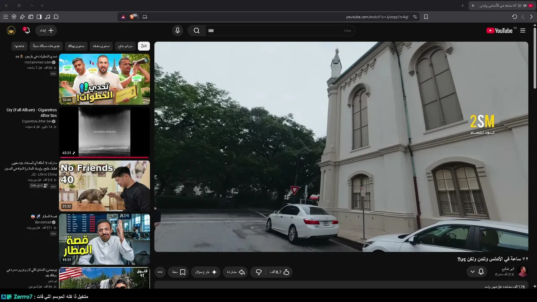Click the main video player
537x302 pixels.
[341, 147]
